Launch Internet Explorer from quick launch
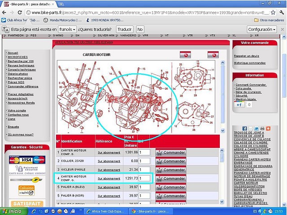Viewport: 287px width, 215px height. pyautogui.click(x=34, y=211)
